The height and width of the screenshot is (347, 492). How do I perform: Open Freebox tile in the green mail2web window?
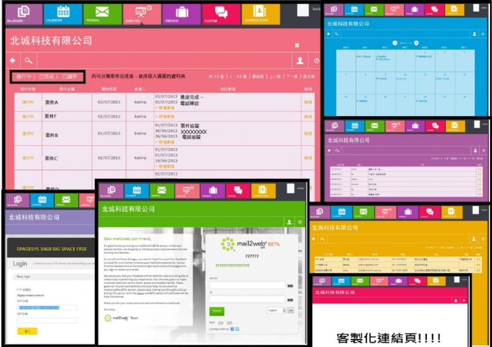(x=213, y=190)
